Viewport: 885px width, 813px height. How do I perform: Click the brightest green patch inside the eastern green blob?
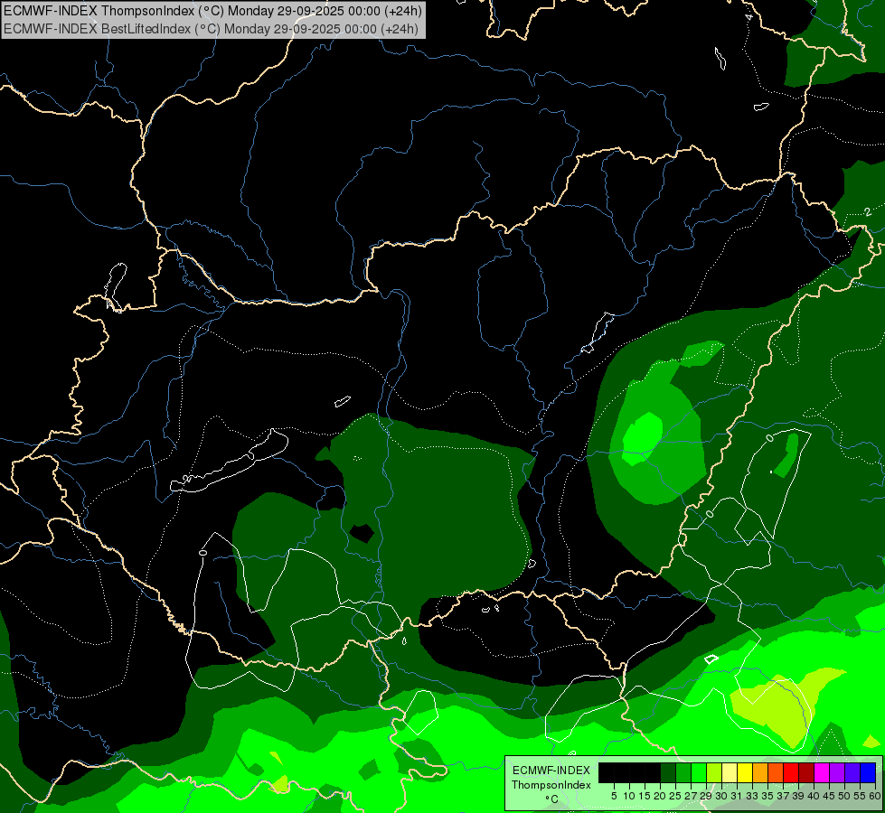click(643, 438)
